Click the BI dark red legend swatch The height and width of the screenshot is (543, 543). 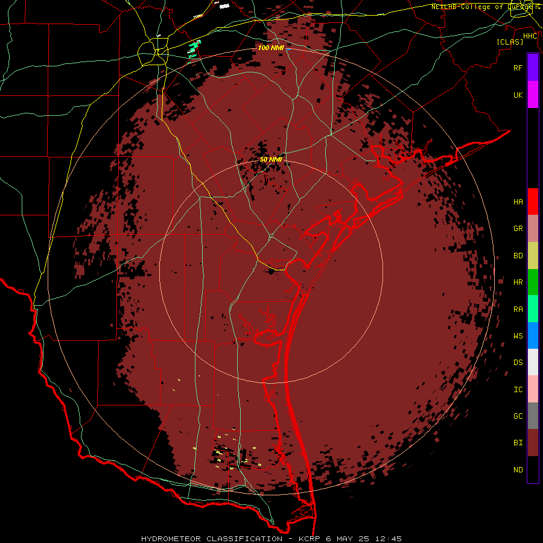(x=533, y=443)
